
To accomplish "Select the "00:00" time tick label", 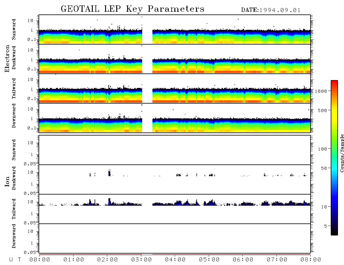I will click(40, 260).
